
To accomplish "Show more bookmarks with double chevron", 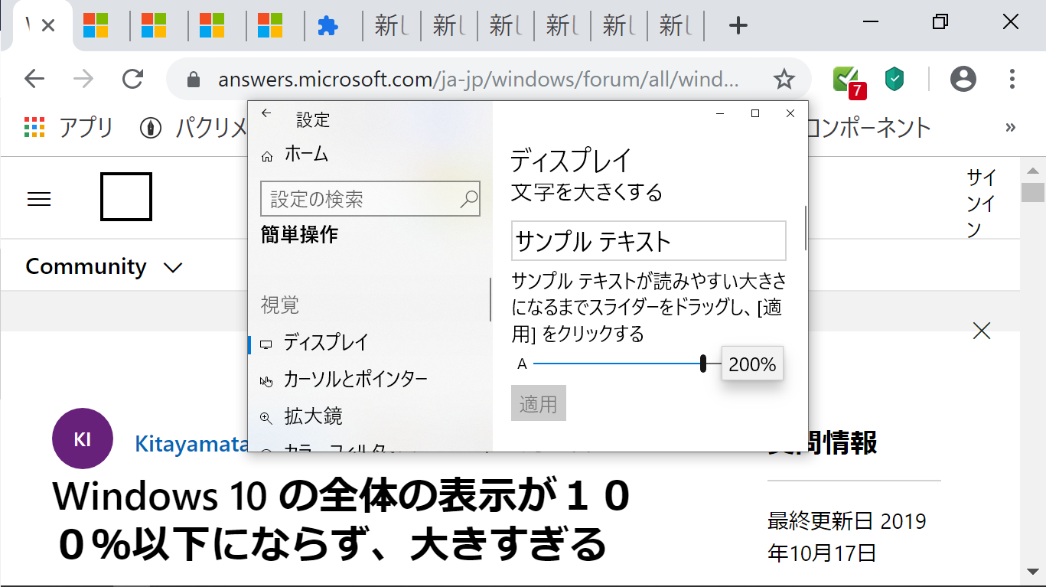I will pyautogui.click(x=1011, y=127).
